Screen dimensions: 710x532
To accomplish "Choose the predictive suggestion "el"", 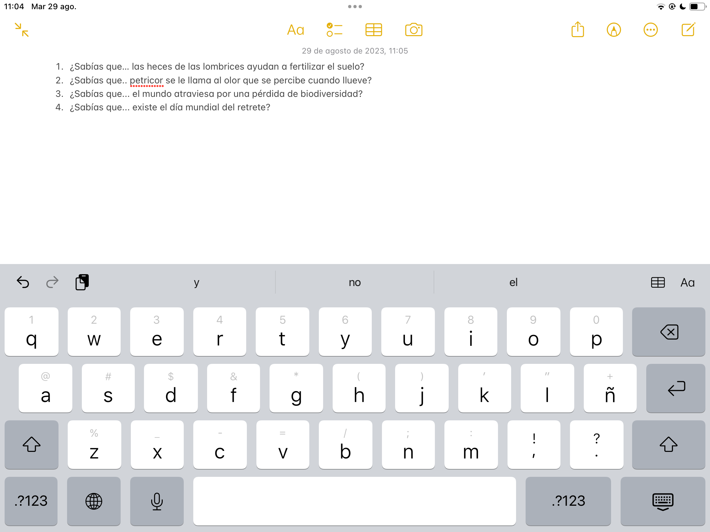I will tap(513, 282).
